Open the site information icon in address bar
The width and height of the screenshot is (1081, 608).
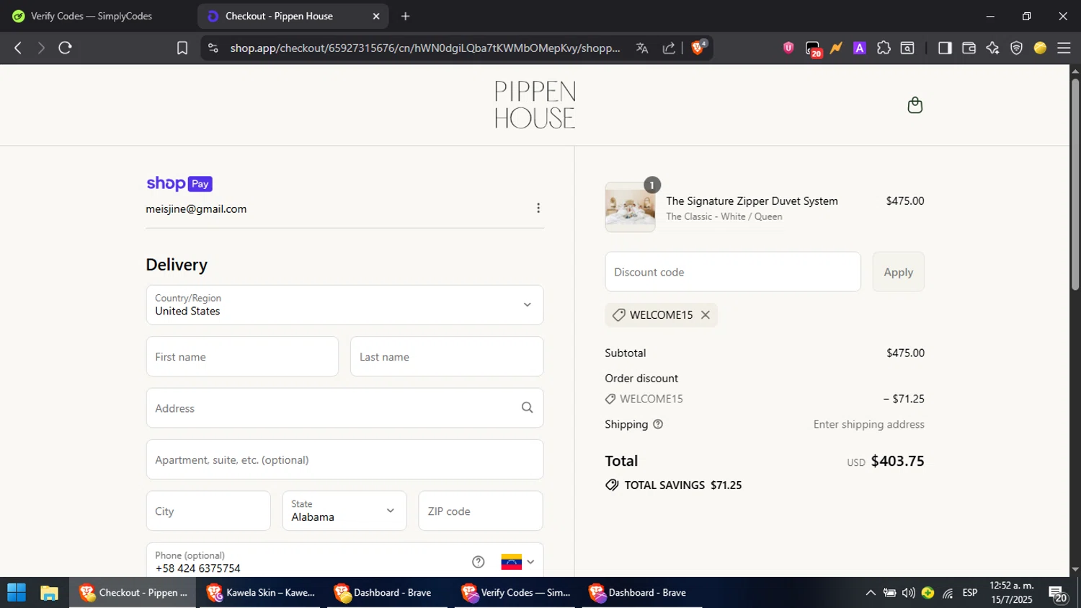[x=213, y=48]
